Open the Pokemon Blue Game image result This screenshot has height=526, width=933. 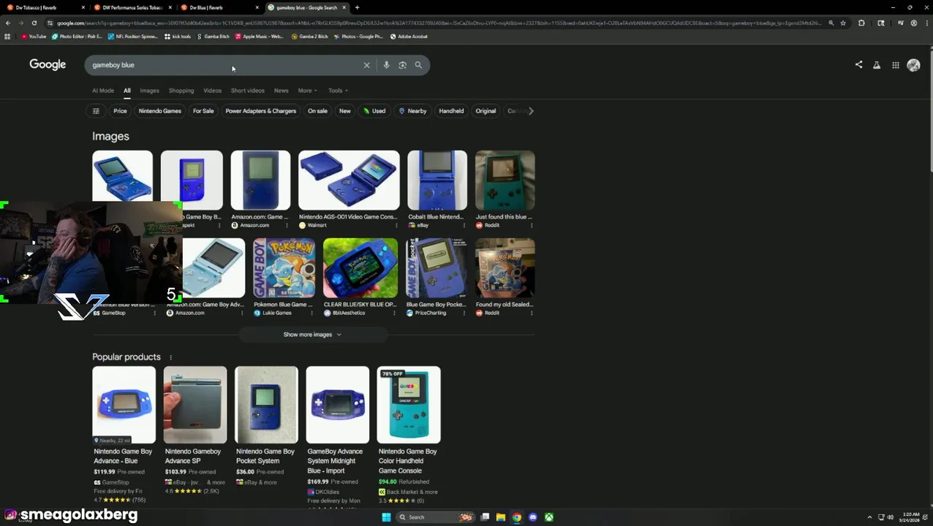click(x=284, y=268)
